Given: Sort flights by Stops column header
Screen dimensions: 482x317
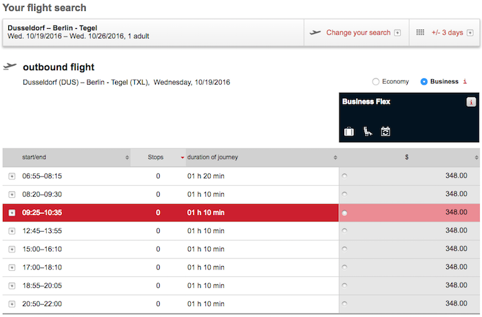Looking at the screenshot, I should pos(158,157).
